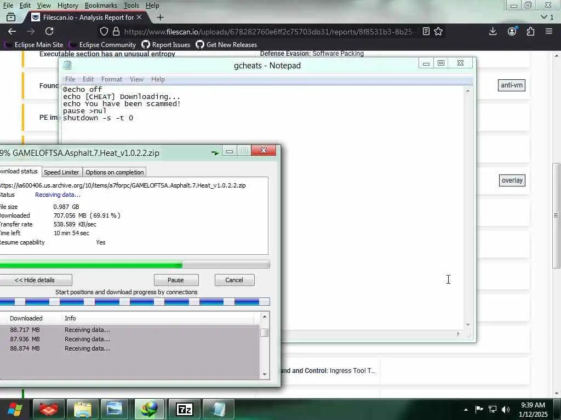
Task: Reload the Filescan.io page
Action: (x=49, y=31)
